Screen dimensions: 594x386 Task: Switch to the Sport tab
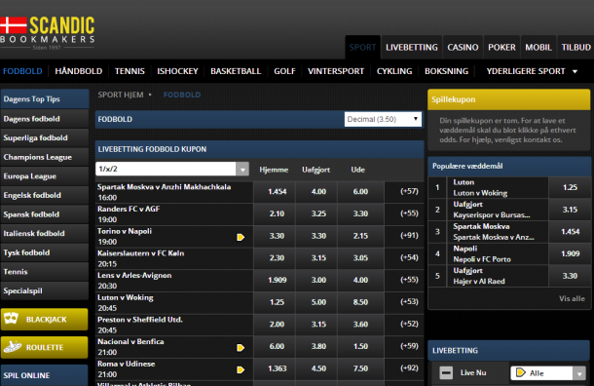pyautogui.click(x=362, y=48)
